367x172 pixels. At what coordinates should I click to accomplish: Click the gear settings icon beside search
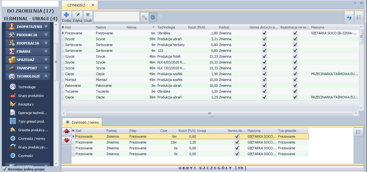(153, 17)
